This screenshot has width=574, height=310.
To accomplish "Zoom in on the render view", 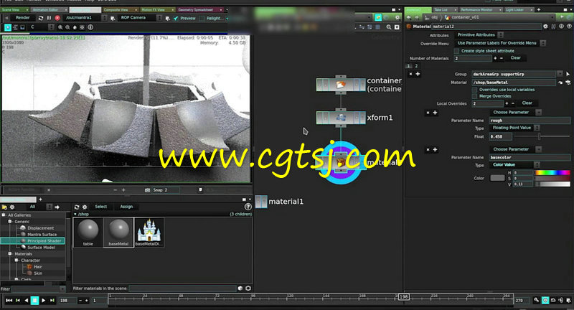I will (x=60, y=27).
